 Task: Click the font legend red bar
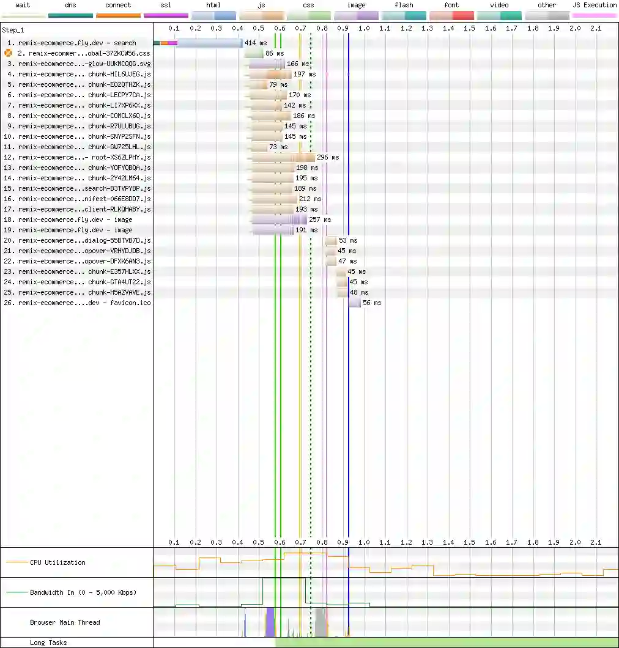(451, 16)
